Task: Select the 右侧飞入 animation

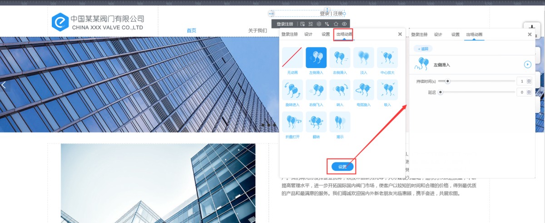Action: pos(316,89)
